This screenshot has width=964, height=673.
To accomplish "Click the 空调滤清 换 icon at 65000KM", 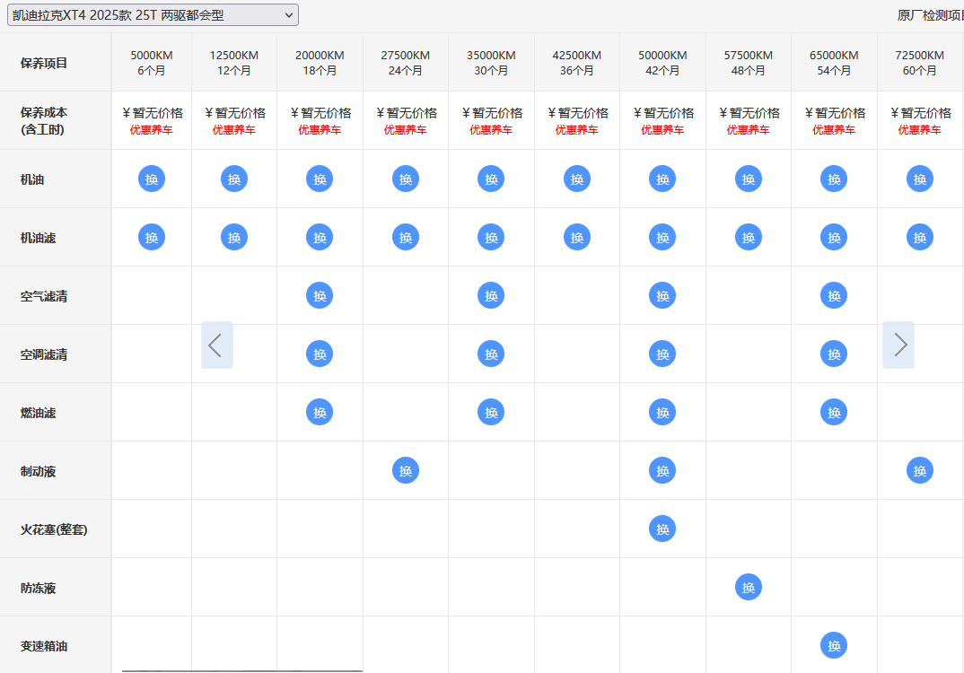I will tap(834, 354).
